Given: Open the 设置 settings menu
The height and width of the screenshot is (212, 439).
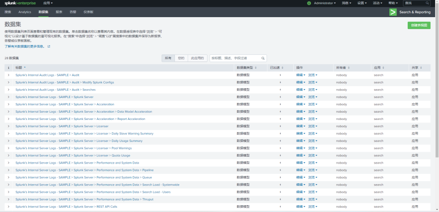Looking at the screenshot, I should pyautogui.click(x=362, y=3).
